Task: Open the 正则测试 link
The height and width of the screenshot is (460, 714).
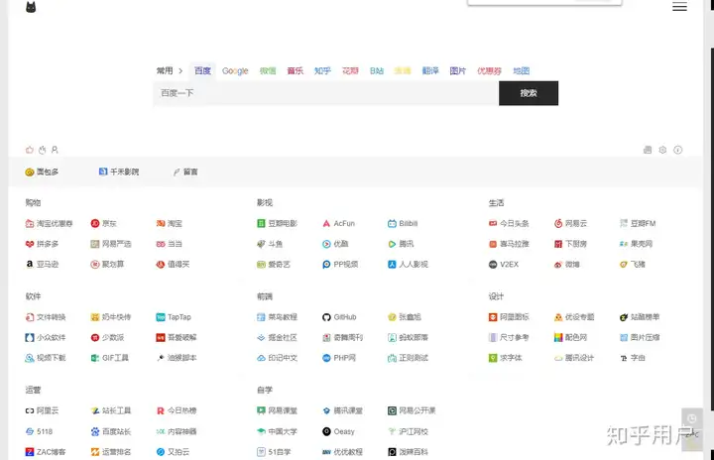Action: pos(408,358)
